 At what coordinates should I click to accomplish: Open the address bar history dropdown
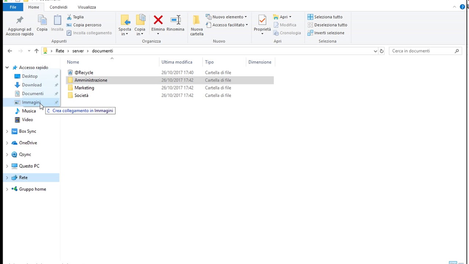click(375, 51)
